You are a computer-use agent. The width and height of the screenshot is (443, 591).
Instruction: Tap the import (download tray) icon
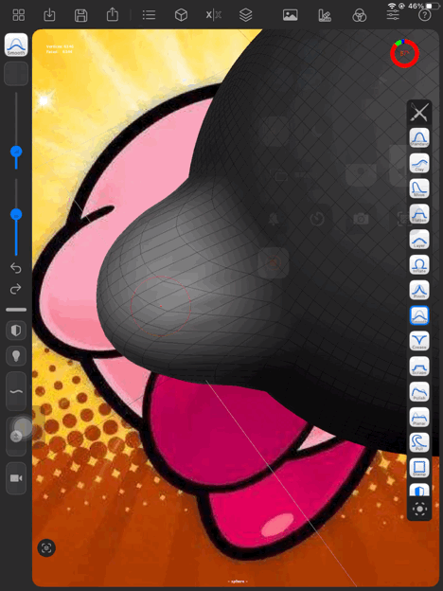pos(49,15)
